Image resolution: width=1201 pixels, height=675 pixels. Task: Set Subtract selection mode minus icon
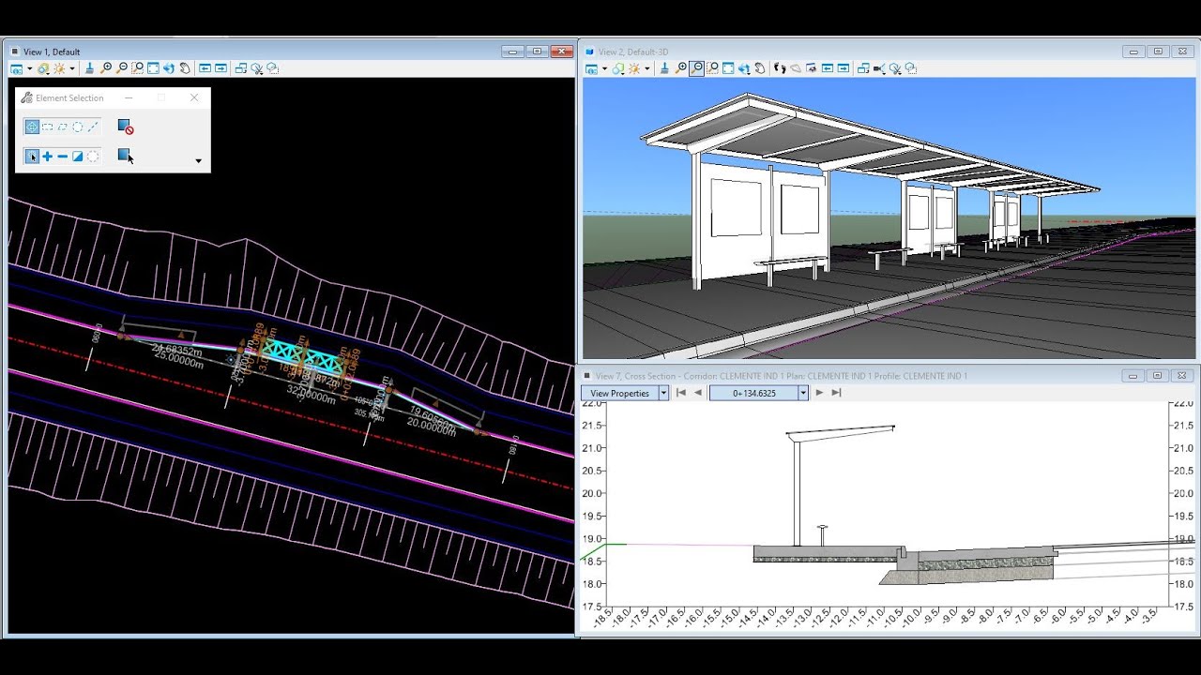(x=62, y=157)
